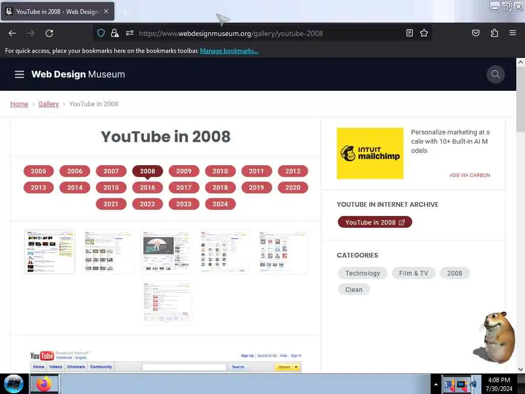This screenshot has width=525, height=394.
Task: Select Film & TV category tag
Action: pos(414,273)
